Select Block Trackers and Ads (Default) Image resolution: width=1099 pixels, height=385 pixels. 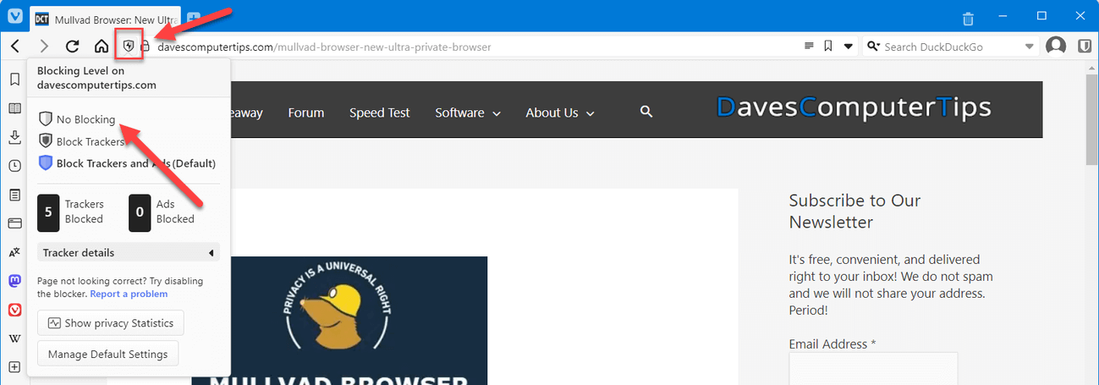pyautogui.click(x=127, y=163)
